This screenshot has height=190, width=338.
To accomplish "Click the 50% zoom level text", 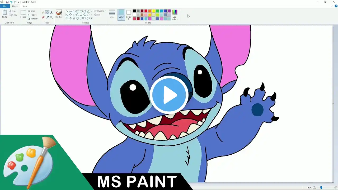I will [310, 188].
